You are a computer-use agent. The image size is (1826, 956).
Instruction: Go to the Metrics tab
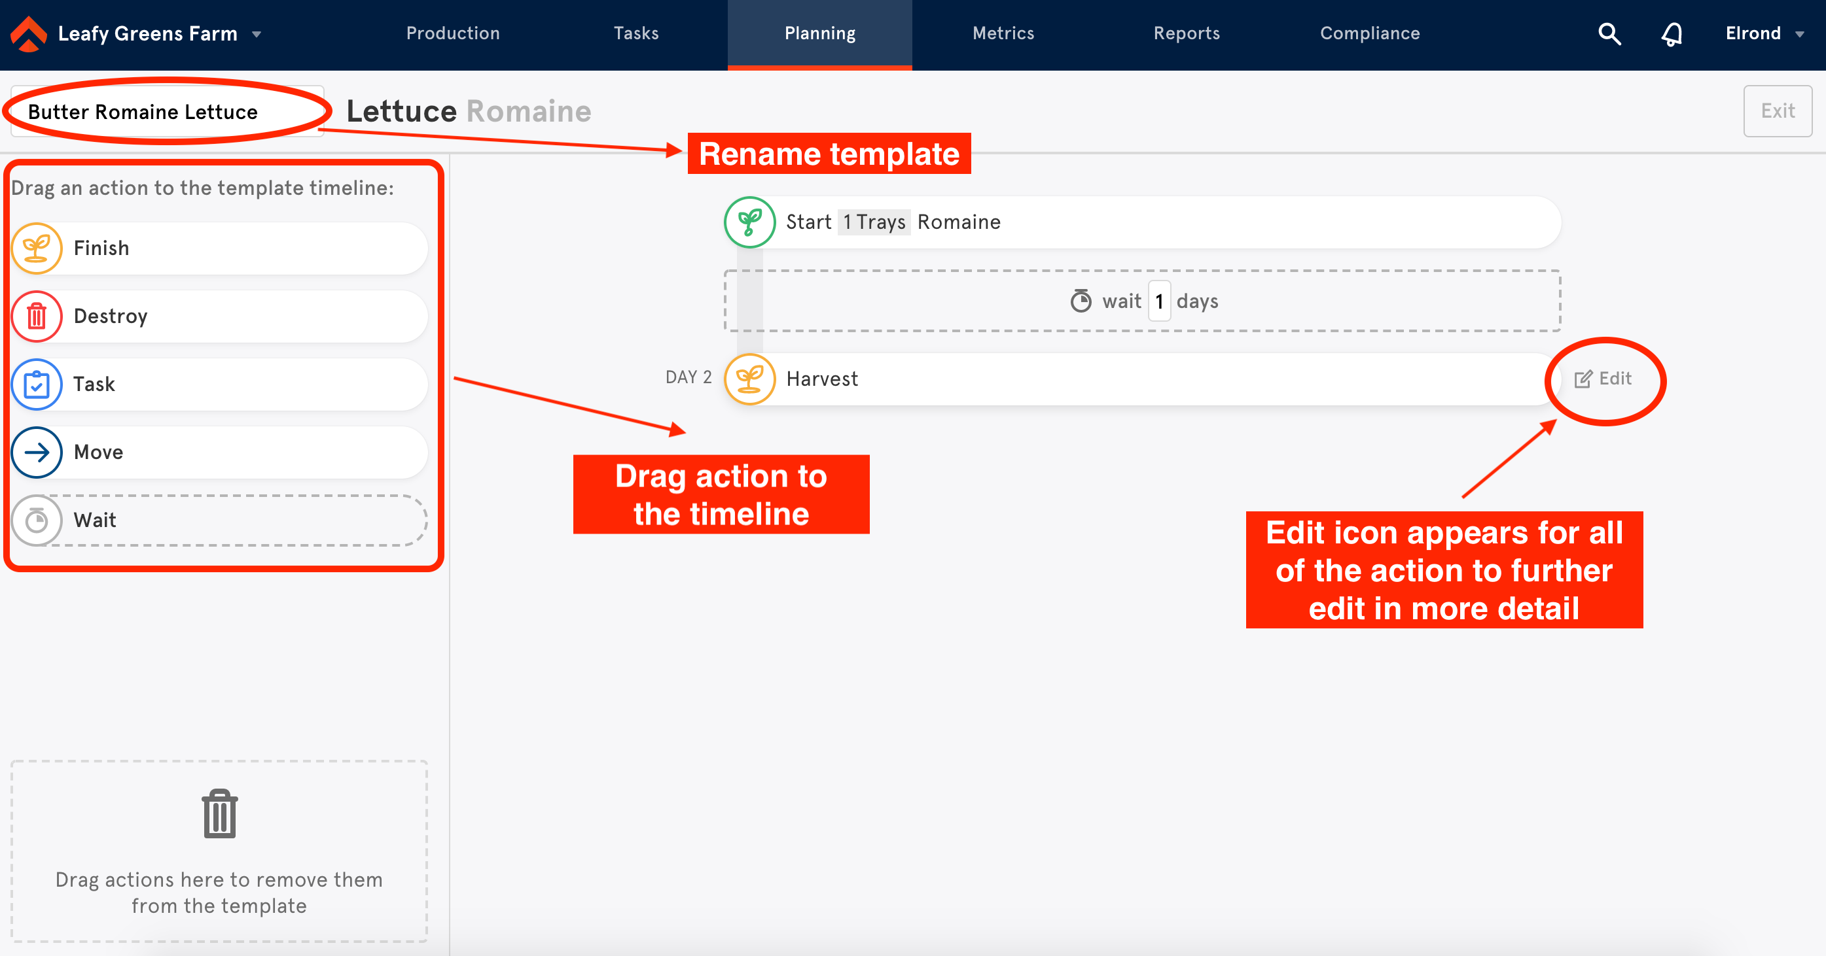pos(1003,33)
